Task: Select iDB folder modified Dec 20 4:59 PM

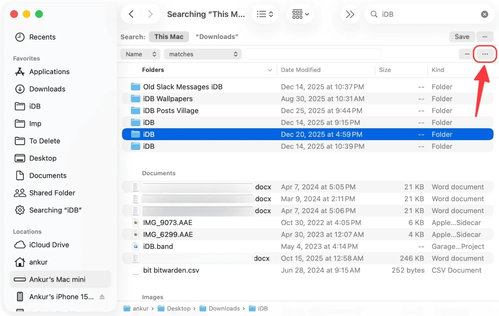Action: (307, 134)
